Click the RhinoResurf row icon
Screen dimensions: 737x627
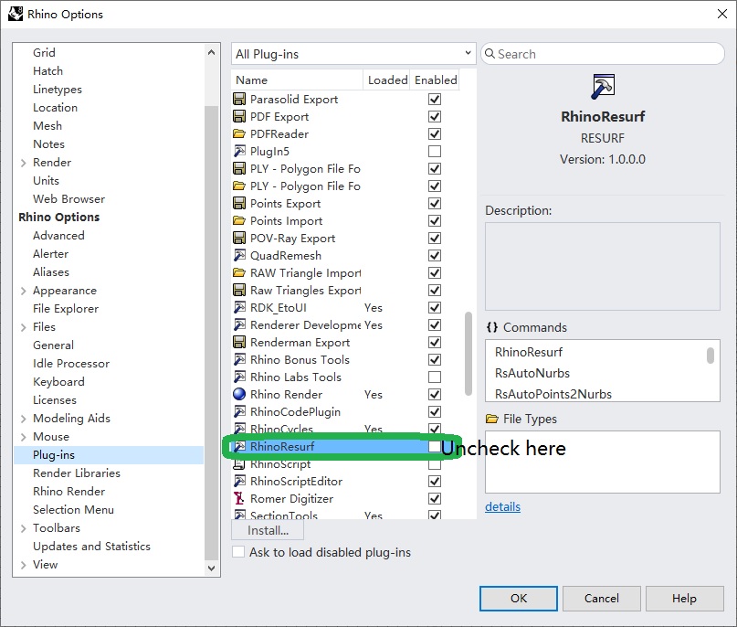coord(239,446)
